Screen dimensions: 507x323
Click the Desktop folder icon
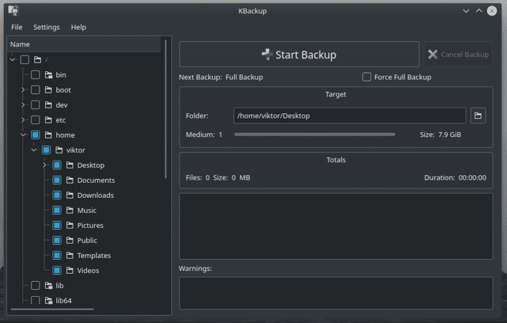click(x=70, y=165)
